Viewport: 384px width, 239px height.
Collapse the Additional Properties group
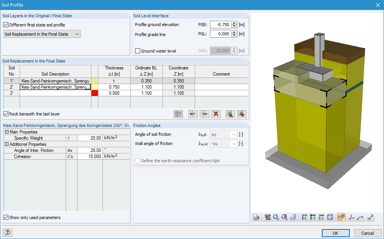click(7, 144)
